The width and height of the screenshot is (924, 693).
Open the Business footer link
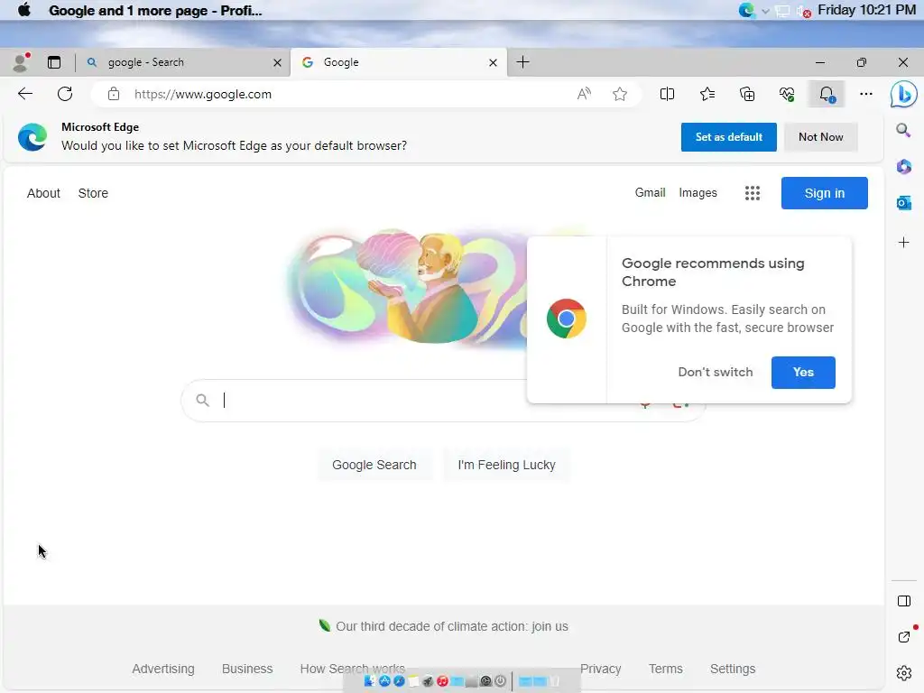tap(247, 669)
